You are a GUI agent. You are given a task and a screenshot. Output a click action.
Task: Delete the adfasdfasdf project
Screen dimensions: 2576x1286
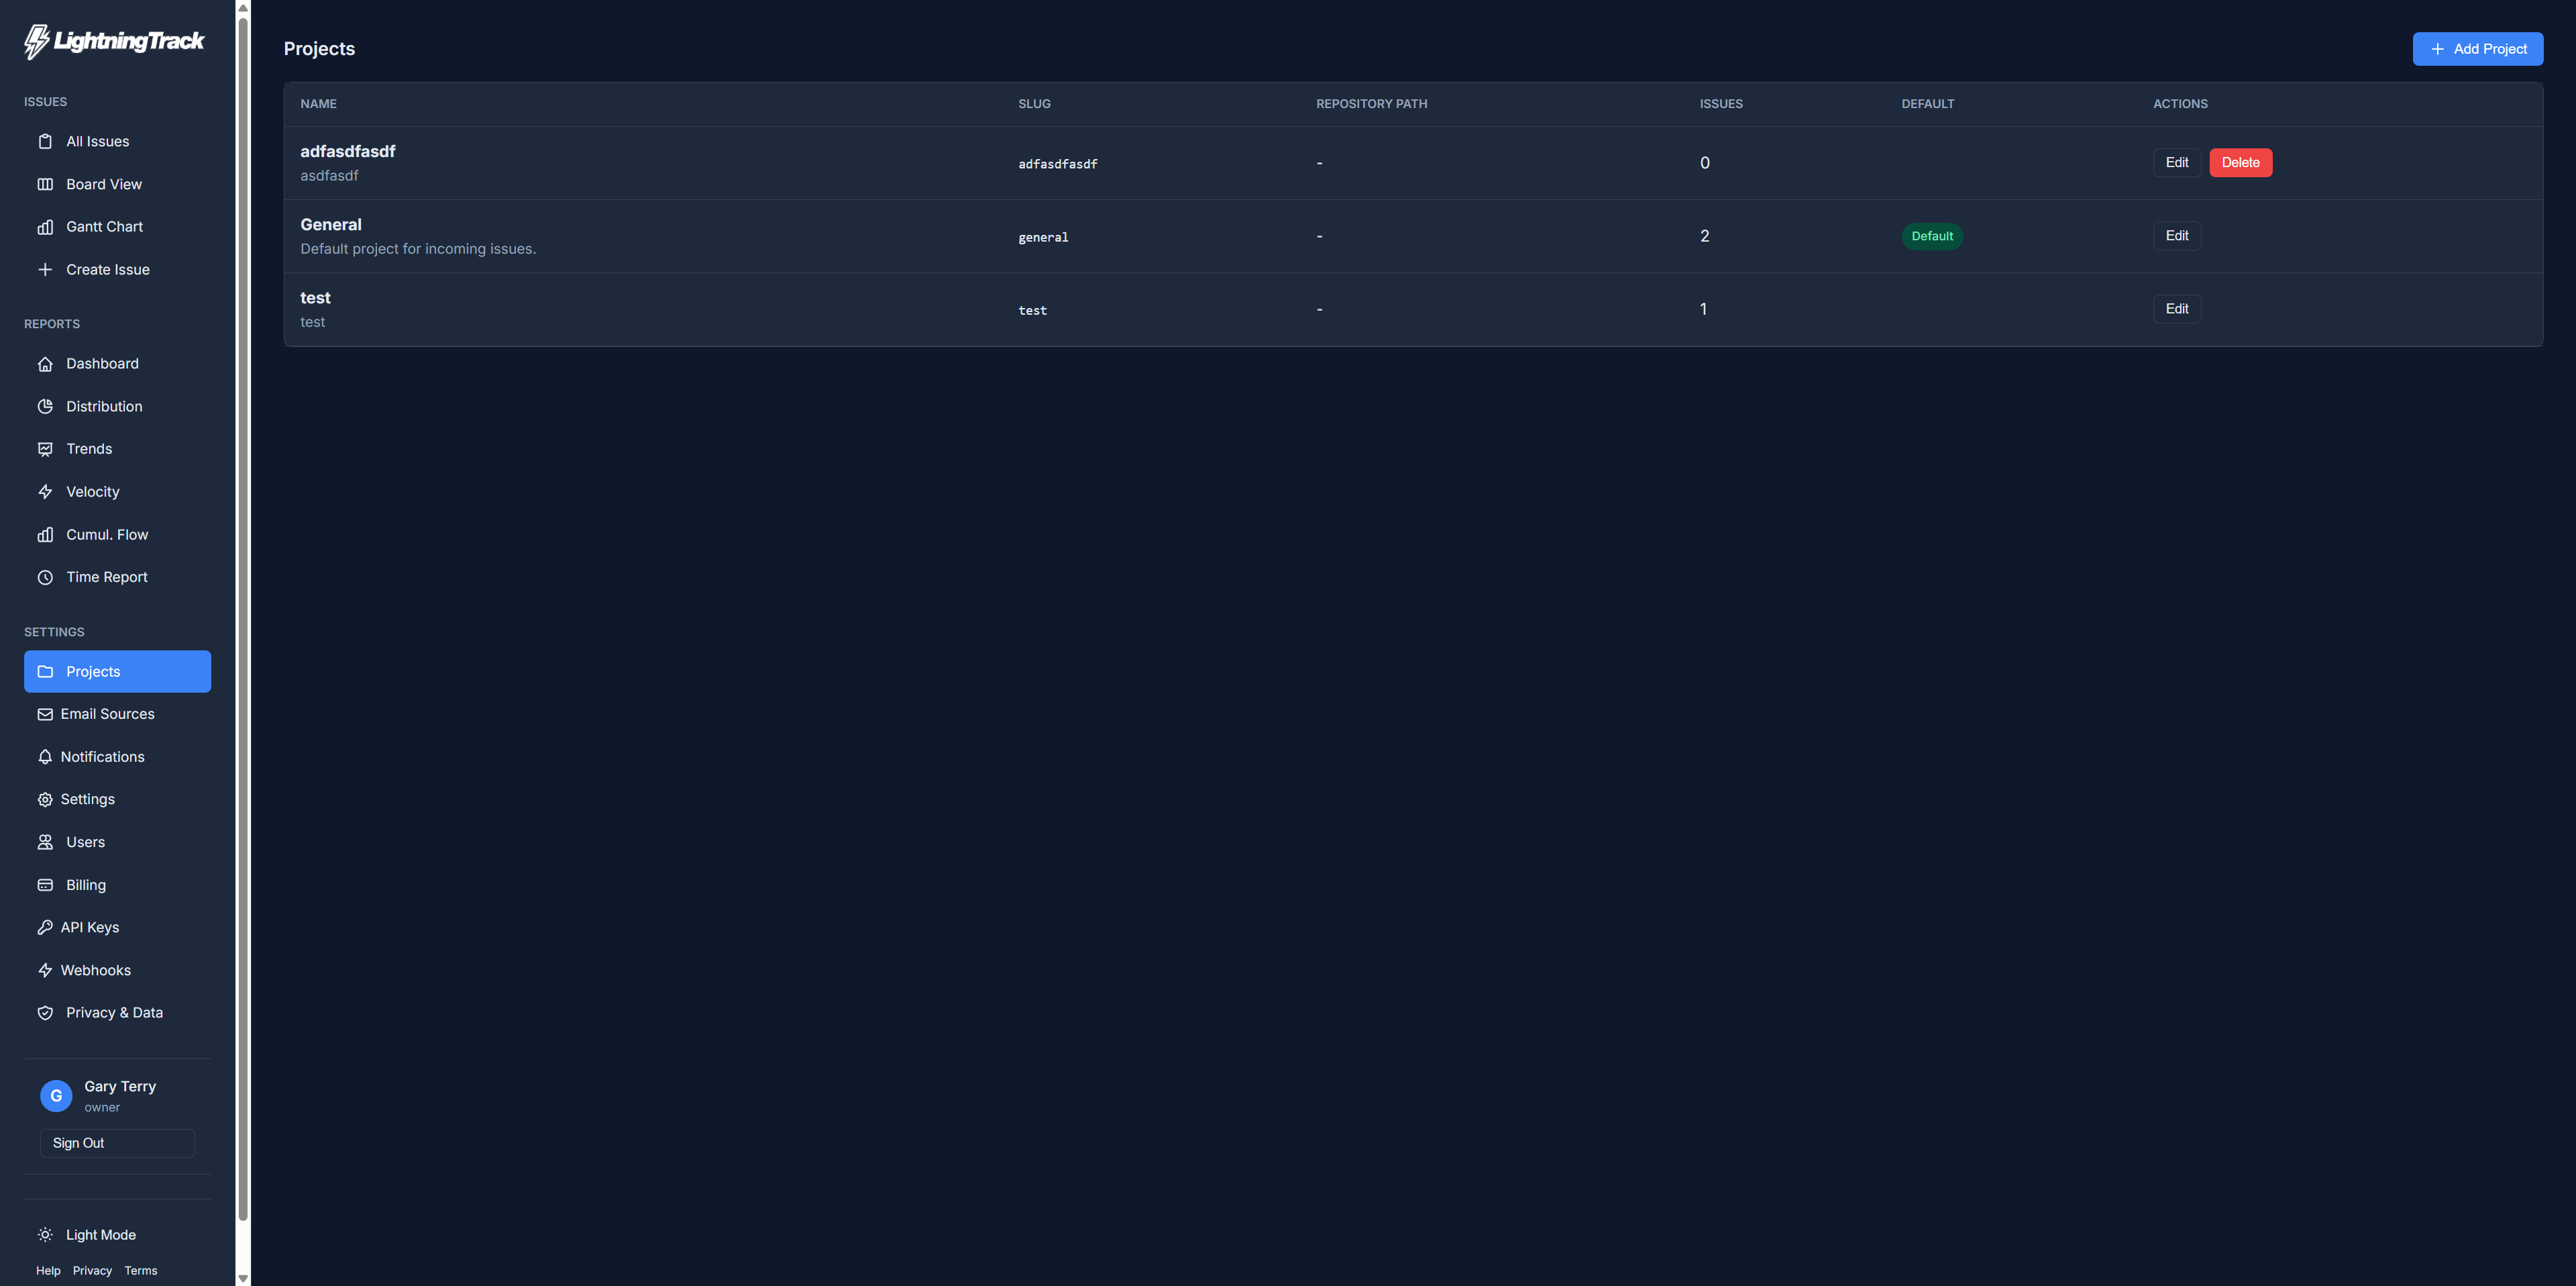coord(2240,163)
